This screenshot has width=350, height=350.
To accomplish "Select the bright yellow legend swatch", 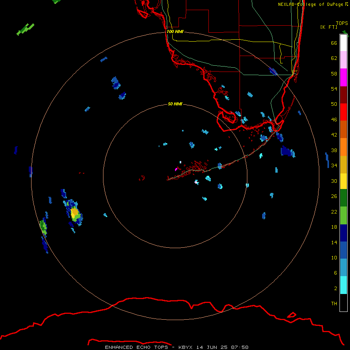I will pyautogui.click(x=343, y=181).
